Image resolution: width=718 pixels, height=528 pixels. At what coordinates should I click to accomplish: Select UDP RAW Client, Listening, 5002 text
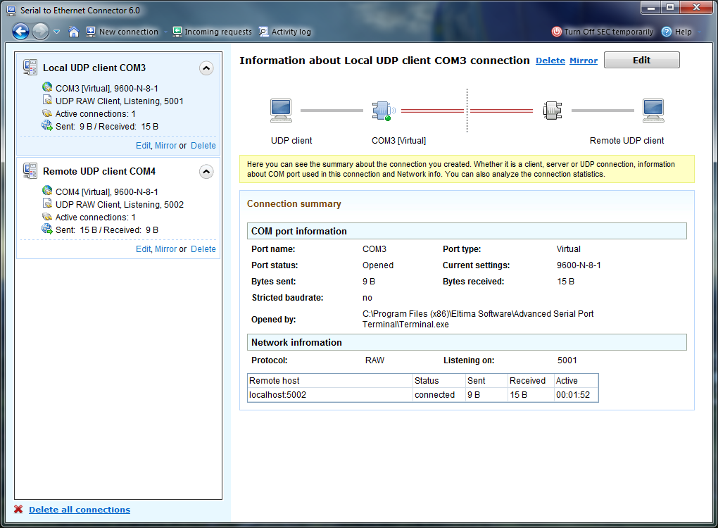pyautogui.click(x=120, y=205)
